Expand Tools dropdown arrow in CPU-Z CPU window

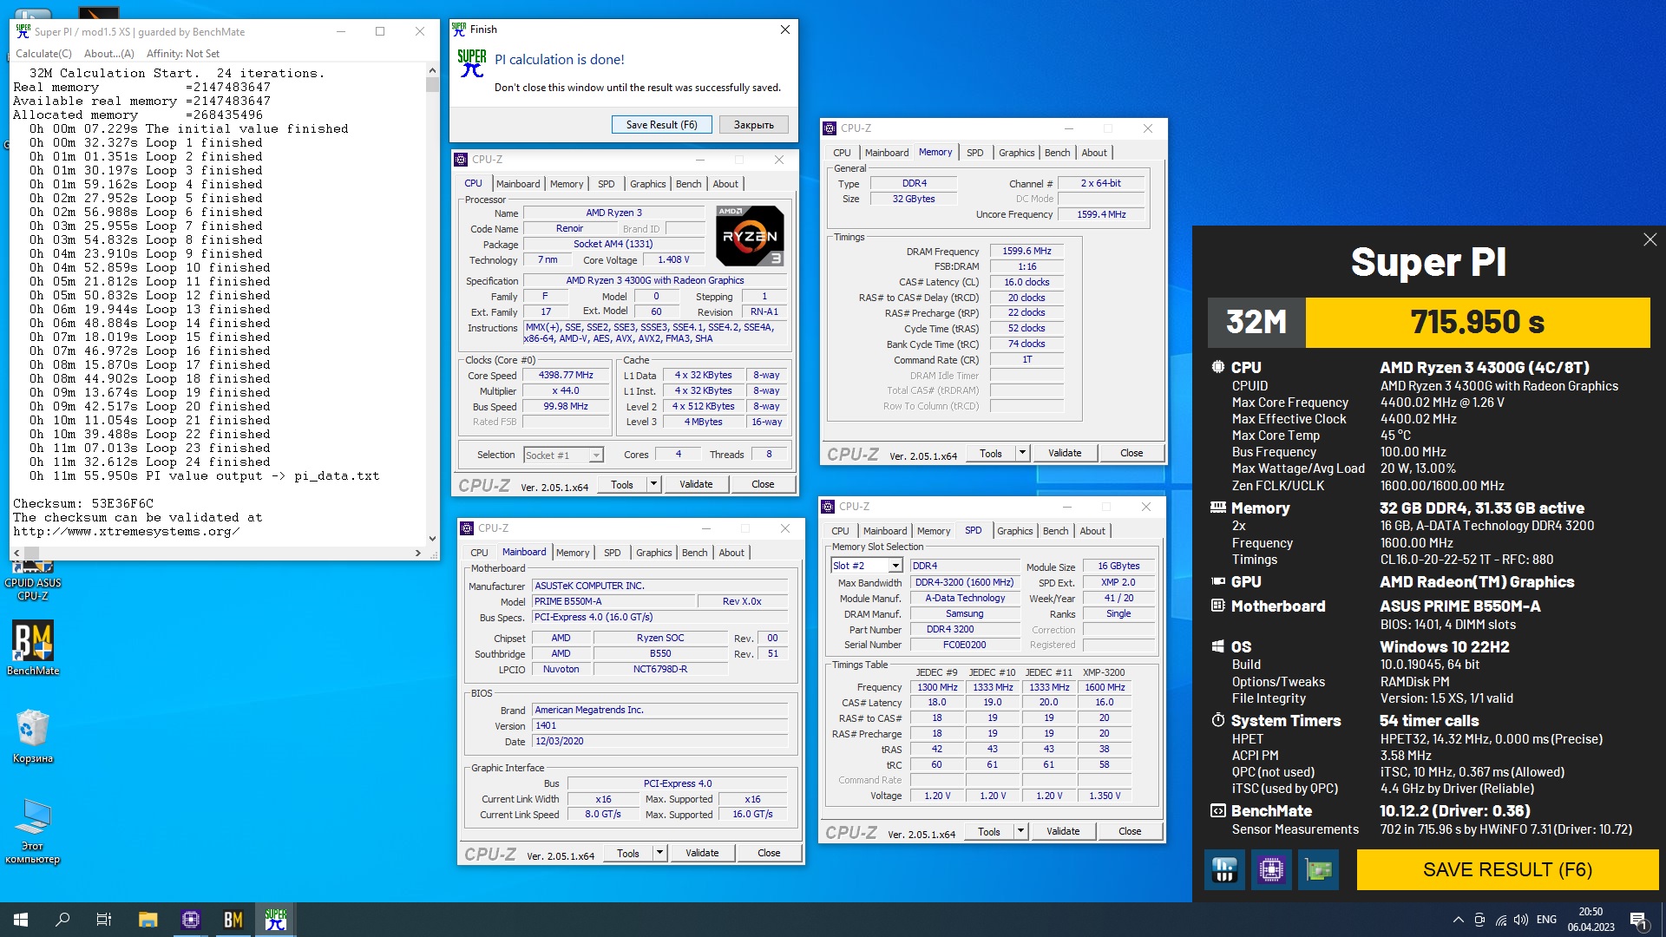click(x=653, y=484)
